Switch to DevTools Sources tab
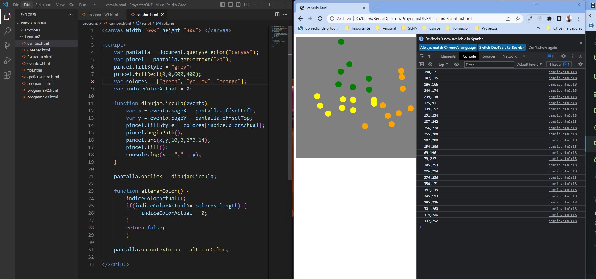The height and width of the screenshot is (279, 596). 489,56
